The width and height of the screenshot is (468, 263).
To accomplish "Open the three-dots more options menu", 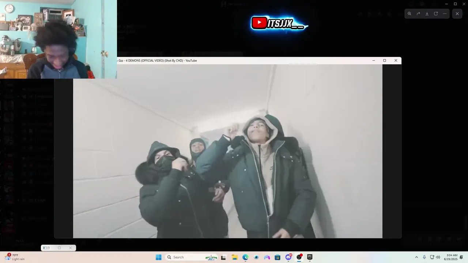I will click(445, 14).
